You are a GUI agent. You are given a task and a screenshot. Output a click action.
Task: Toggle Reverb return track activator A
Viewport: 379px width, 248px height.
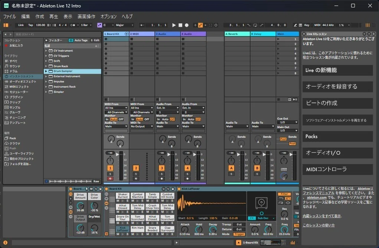point(231,168)
